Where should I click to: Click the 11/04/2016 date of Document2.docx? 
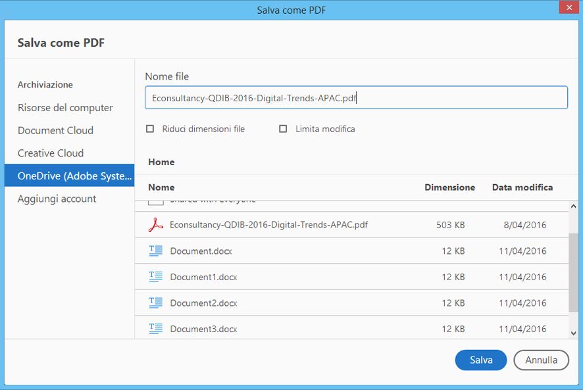(522, 303)
